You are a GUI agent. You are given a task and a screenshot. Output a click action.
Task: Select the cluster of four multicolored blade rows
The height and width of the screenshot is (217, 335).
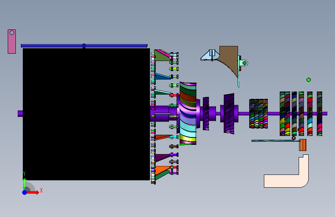point(258,114)
